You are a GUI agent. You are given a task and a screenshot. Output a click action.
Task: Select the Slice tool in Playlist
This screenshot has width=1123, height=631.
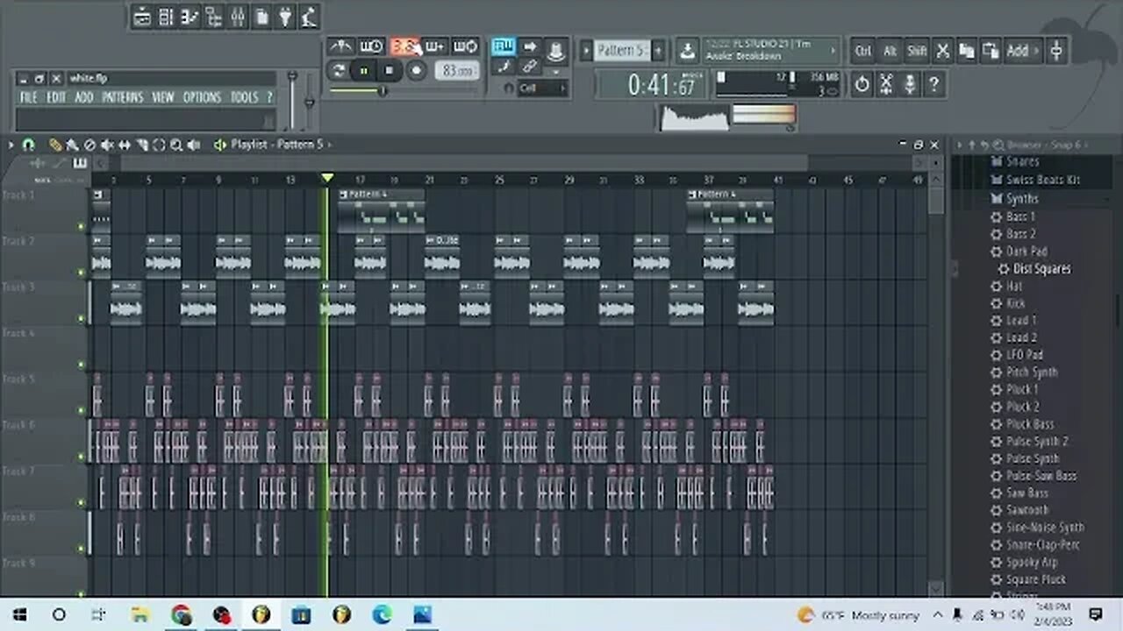coord(141,145)
